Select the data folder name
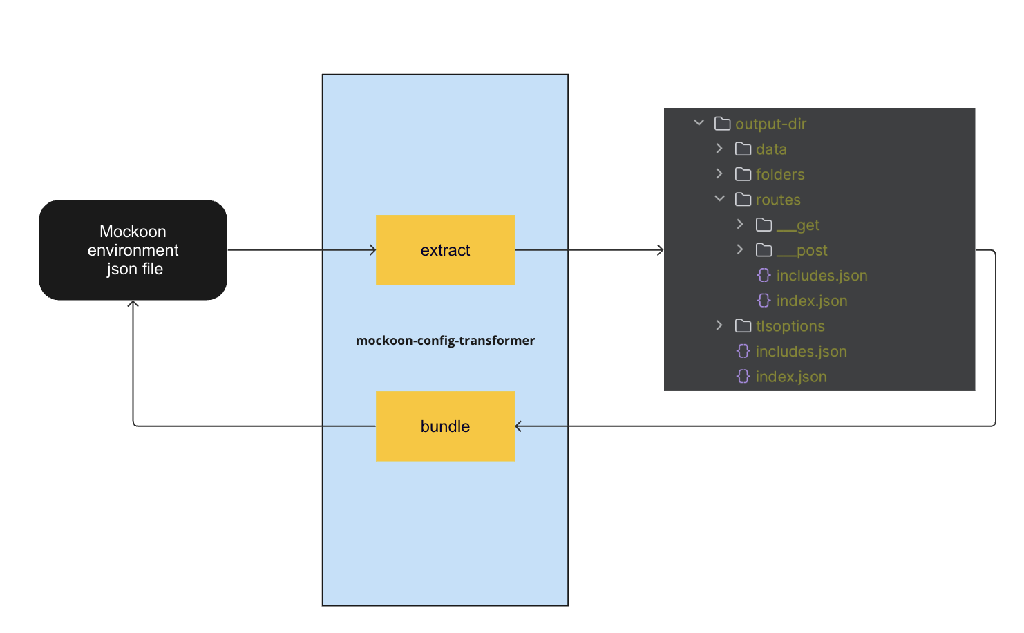Screen dimensions: 1024x633 pos(772,149)
